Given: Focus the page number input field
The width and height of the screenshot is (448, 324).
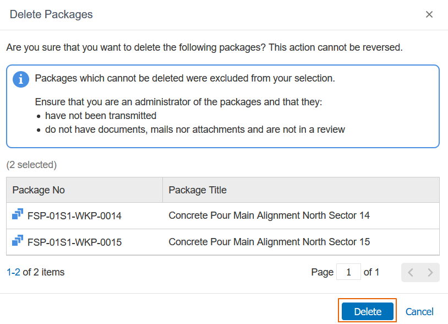Looking at the screenshot, I should click(348, 272).
